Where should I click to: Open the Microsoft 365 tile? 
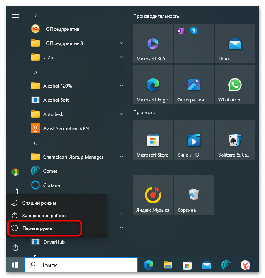[x=153, y=44]
